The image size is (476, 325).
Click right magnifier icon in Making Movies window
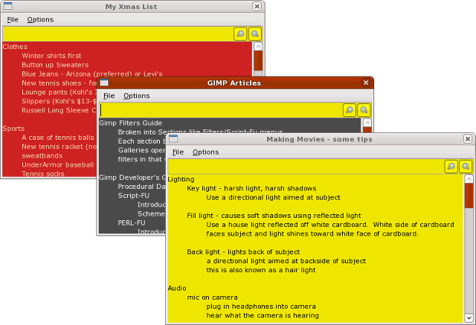466,167
